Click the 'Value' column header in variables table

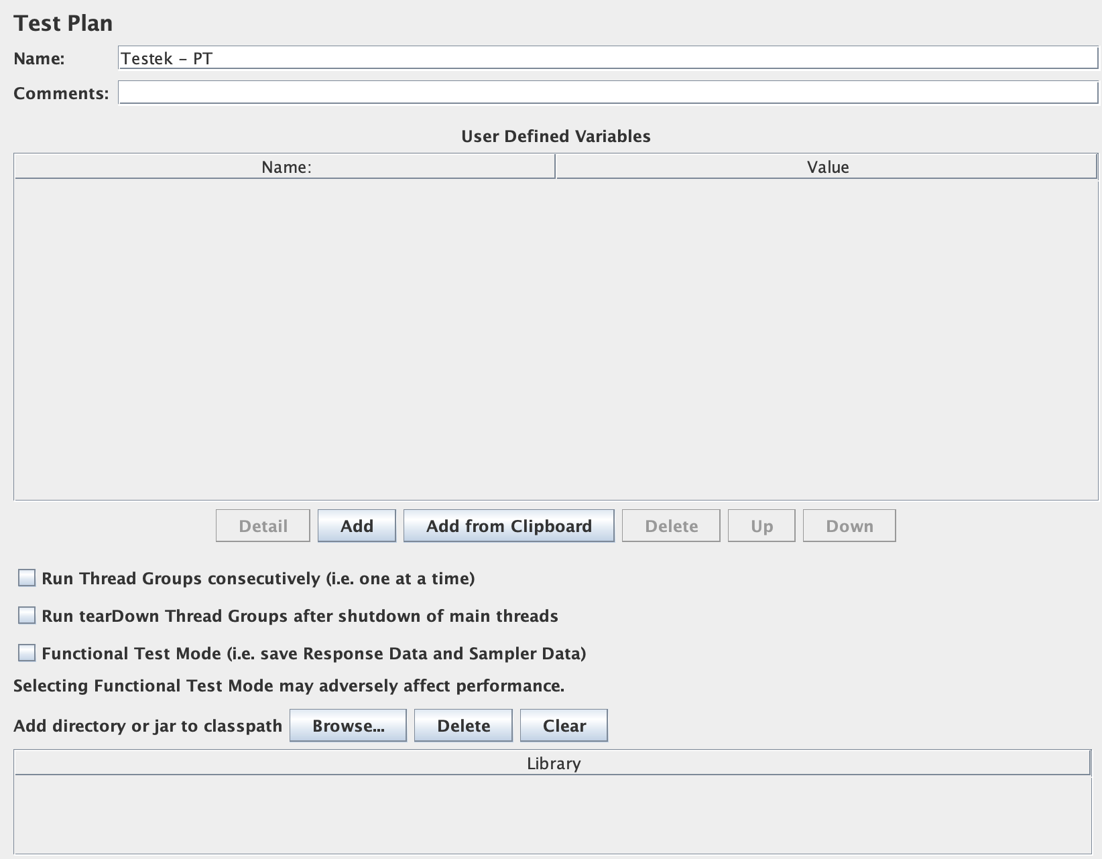pos(827,167)
